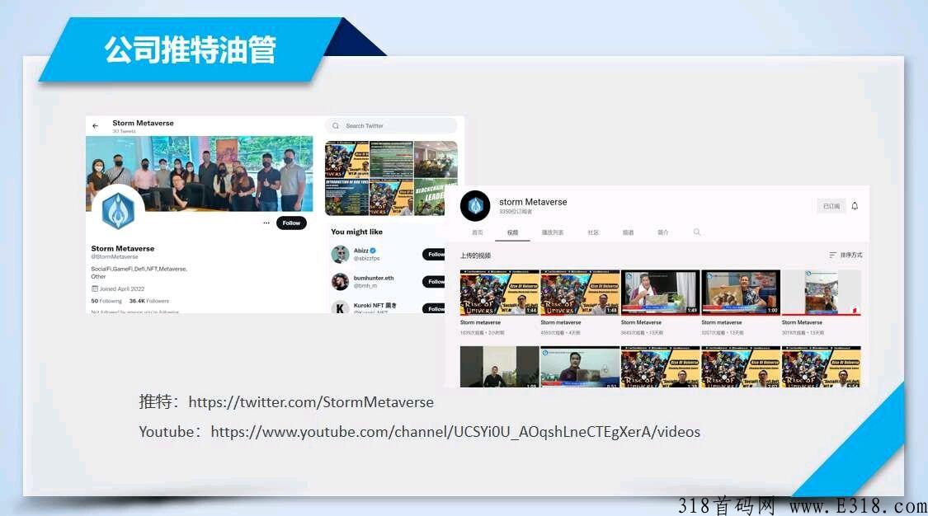This screenshot has height=516, width=928.
Task: Click the YouTube subscriber count text
Action: pyautogui.click(x=516, y=212)
